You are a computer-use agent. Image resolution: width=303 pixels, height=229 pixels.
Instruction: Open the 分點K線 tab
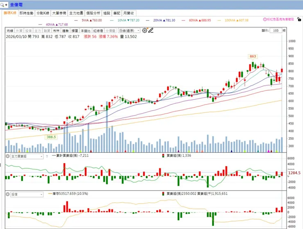tap(43, 13)
